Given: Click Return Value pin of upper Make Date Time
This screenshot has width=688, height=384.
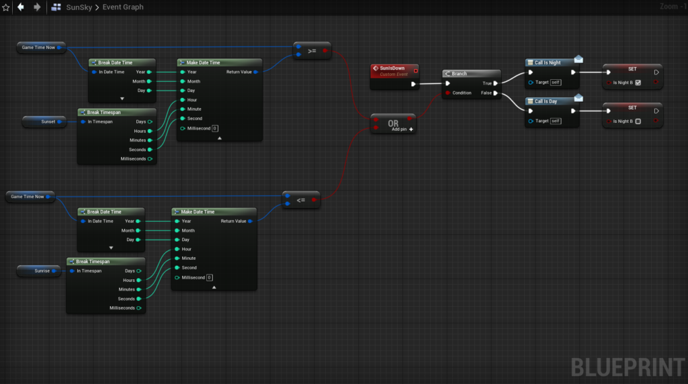Looking at the screenshot, I should [x=255, y=72].
